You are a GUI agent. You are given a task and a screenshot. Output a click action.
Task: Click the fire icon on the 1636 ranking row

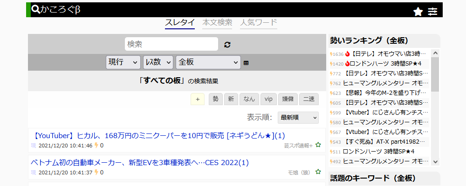pos(347,54)
